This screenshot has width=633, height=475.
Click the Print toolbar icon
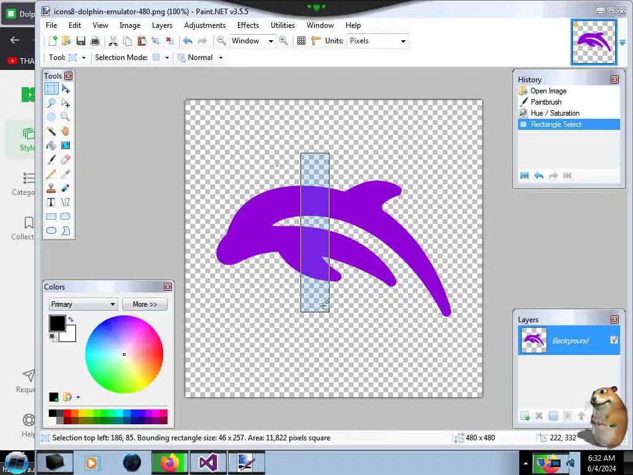(x=95, y=41)
